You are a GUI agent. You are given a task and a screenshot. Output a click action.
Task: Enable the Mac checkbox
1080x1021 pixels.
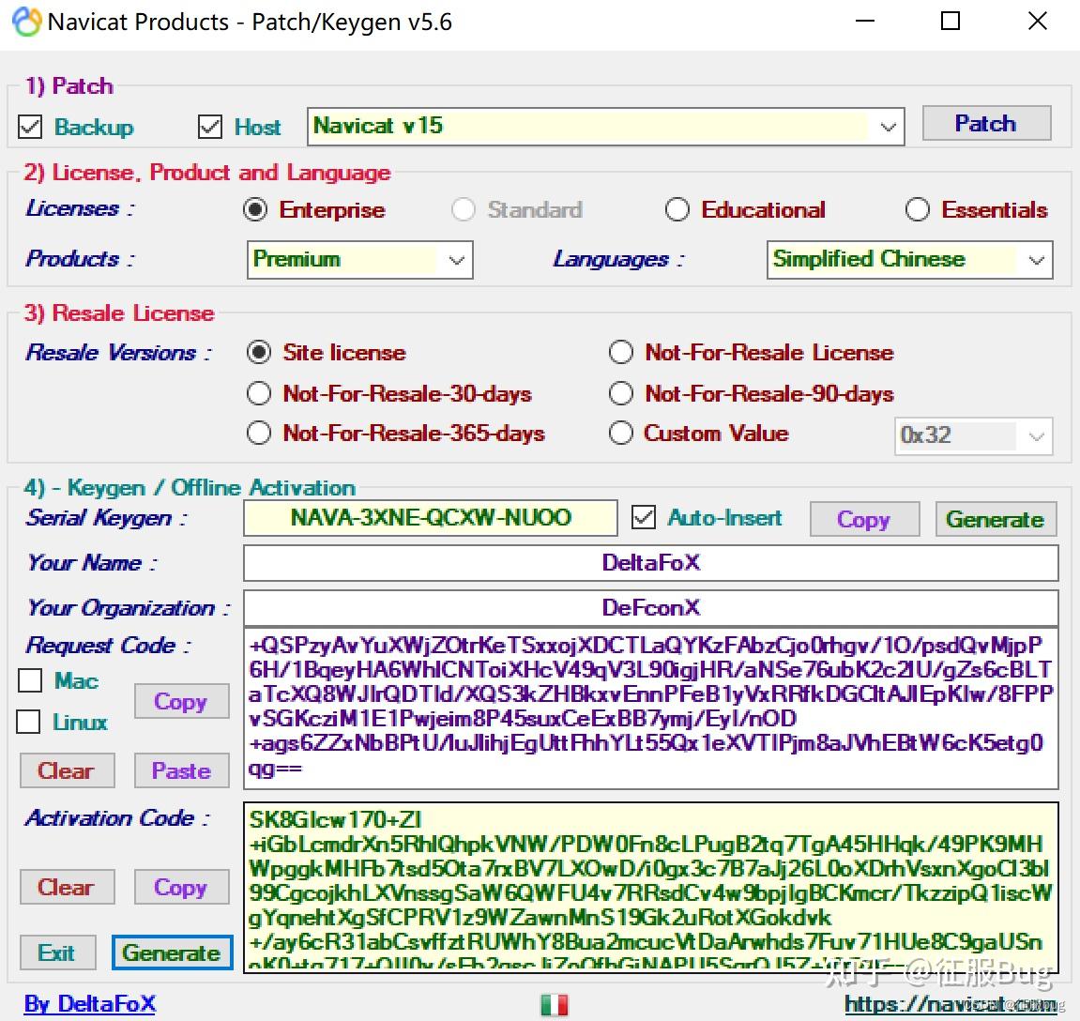(x=30, y=680)
